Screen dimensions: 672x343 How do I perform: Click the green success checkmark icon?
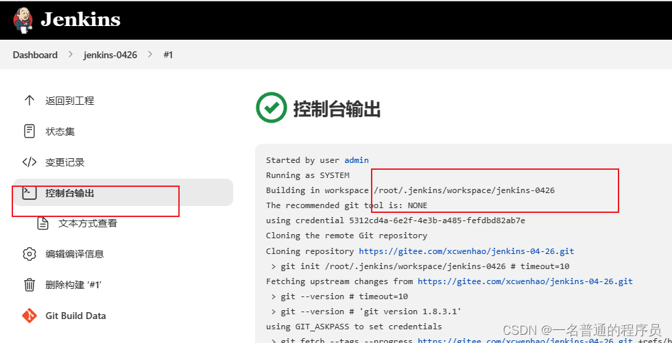pyautogui.click(x=272, y=107)
